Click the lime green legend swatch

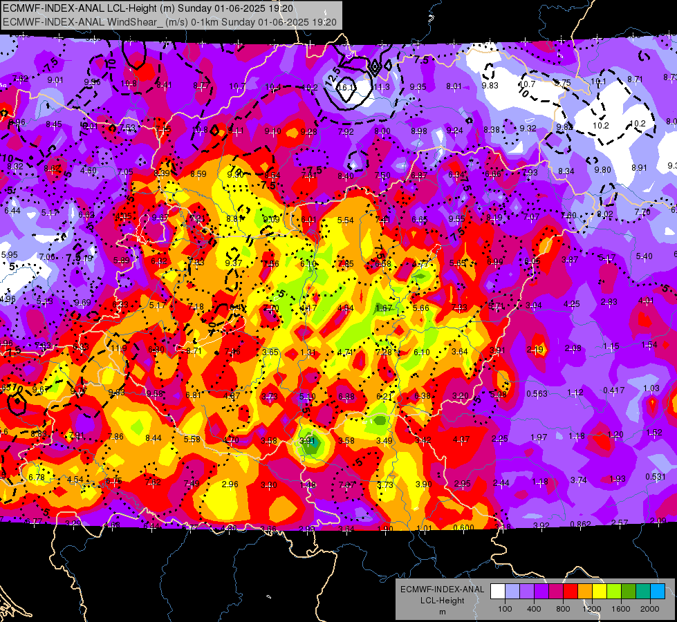pos(614,592)
